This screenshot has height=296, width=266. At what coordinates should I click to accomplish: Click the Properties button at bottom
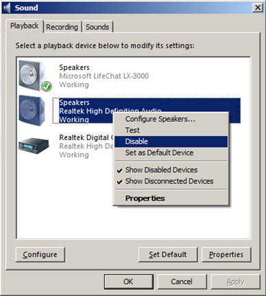coord(226,255)
